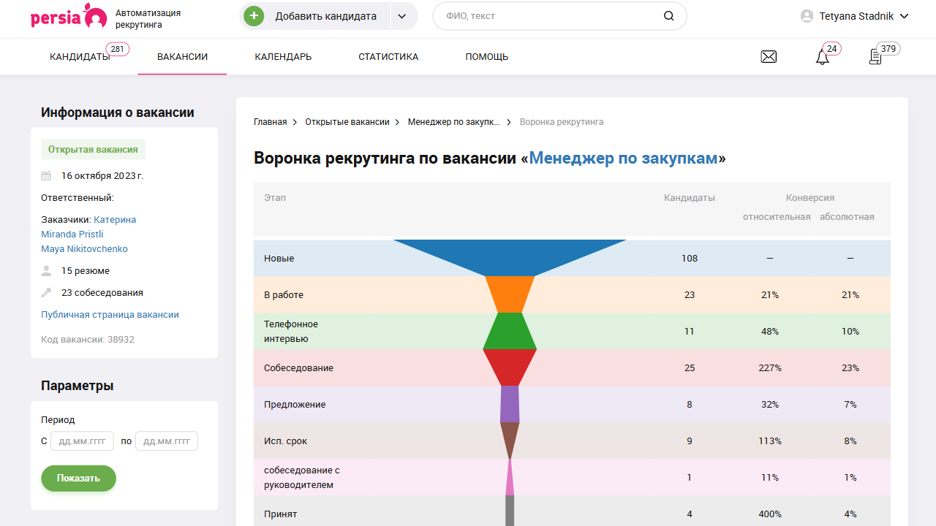Open notifications via the bell icon
Image resolution: width=936 pixels, height=526 pixels.
[820, 56]
